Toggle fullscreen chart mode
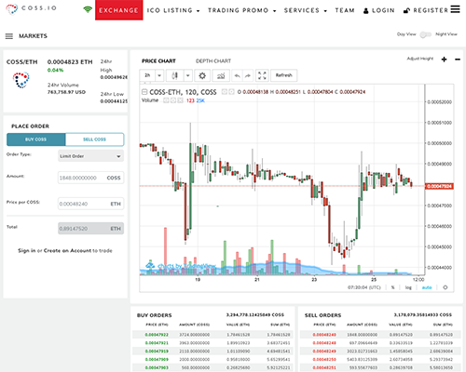 coord(262,75)
